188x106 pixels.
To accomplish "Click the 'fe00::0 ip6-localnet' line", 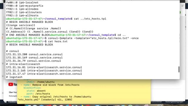I will (22, 3).
